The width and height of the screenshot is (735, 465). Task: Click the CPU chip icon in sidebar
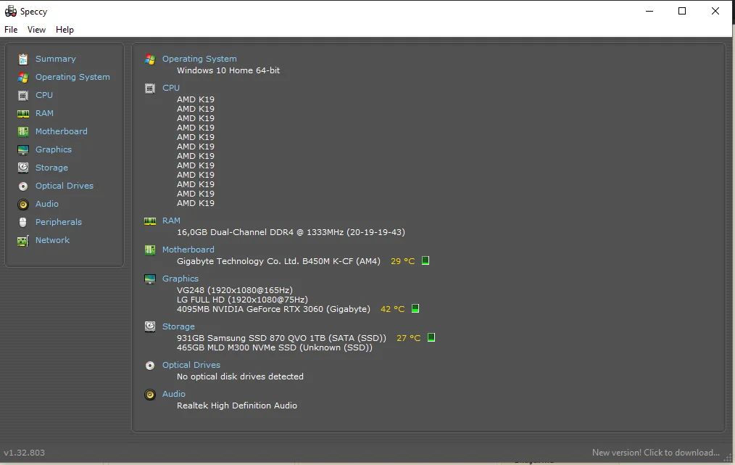click(23, 96)
